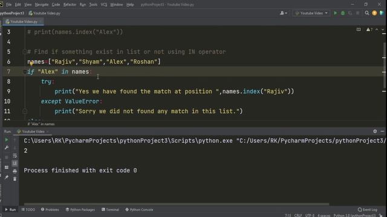Open the Event Log
The width and height of the screenshot is (387, 217).
click(368, 210)
